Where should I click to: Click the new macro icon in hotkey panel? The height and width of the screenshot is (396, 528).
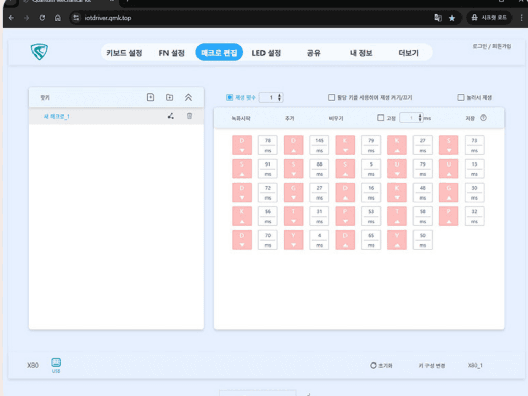click(x=151, y=97)
